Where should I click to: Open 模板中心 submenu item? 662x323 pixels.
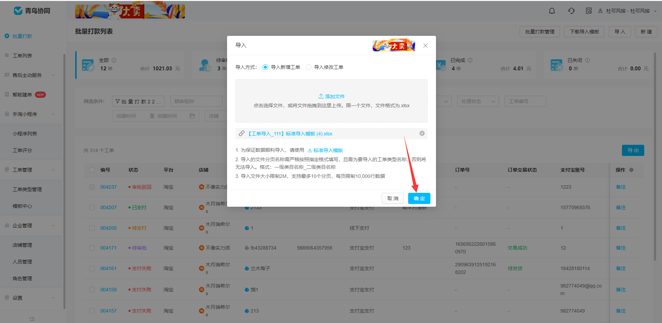click(x=22, y=206)
